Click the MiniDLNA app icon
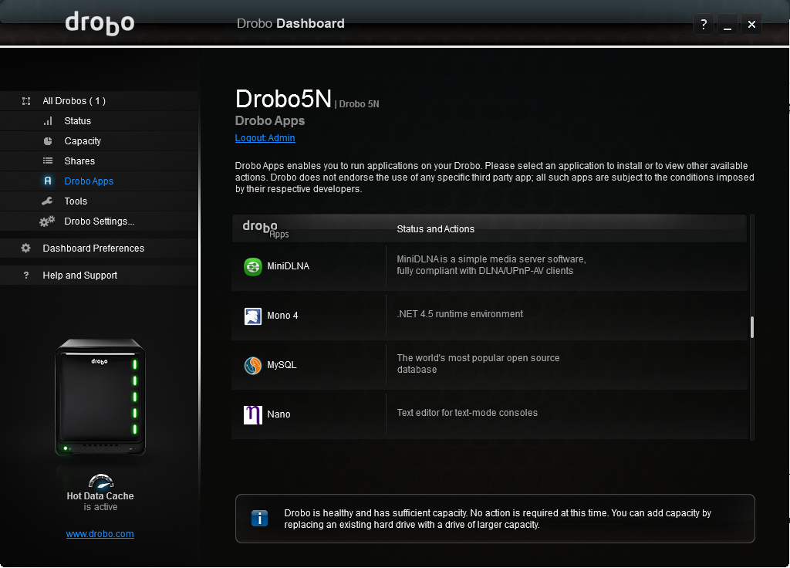 253,266
